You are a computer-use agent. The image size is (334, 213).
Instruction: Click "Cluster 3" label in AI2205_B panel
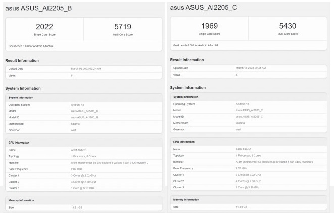click(14, 188)
